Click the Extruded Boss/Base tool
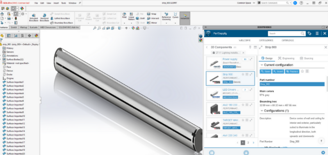This screenshot has width=328, height=155. 34,18
